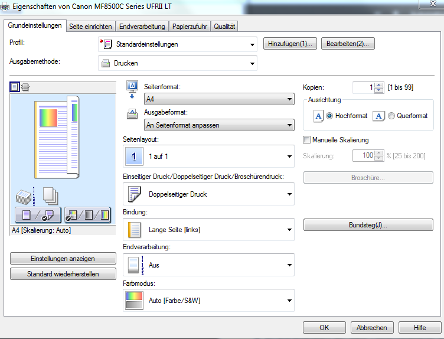
Task: Toggle one-sided/two-sided print preview button
Action: tap(38, 215)
